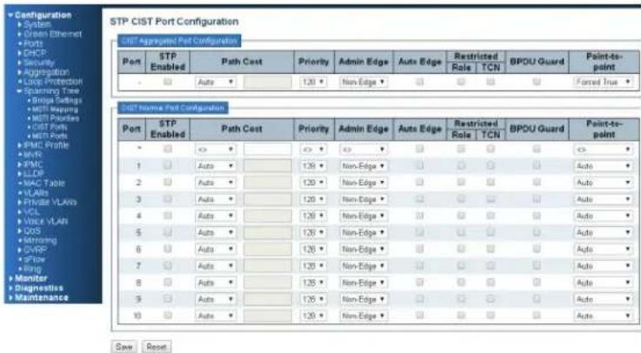Open Point-to-point dropdown for port 9
This screenshot has width=641, height=353.
point(603,299)
